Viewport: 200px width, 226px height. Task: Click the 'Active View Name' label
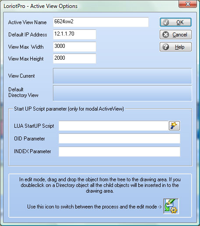[28, 22]
